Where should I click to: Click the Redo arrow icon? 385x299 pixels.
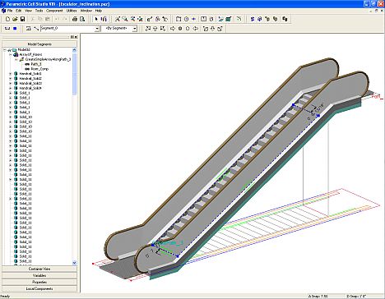pyautogui.click(x=65, y=19)
